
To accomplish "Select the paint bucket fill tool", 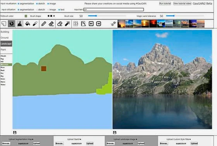I will click(x=28, y=24).
